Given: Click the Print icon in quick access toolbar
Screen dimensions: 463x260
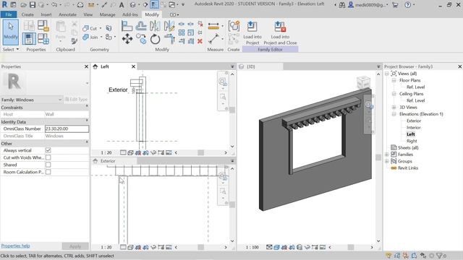Looking at the screenshot, I should click(x=80, y=5).
